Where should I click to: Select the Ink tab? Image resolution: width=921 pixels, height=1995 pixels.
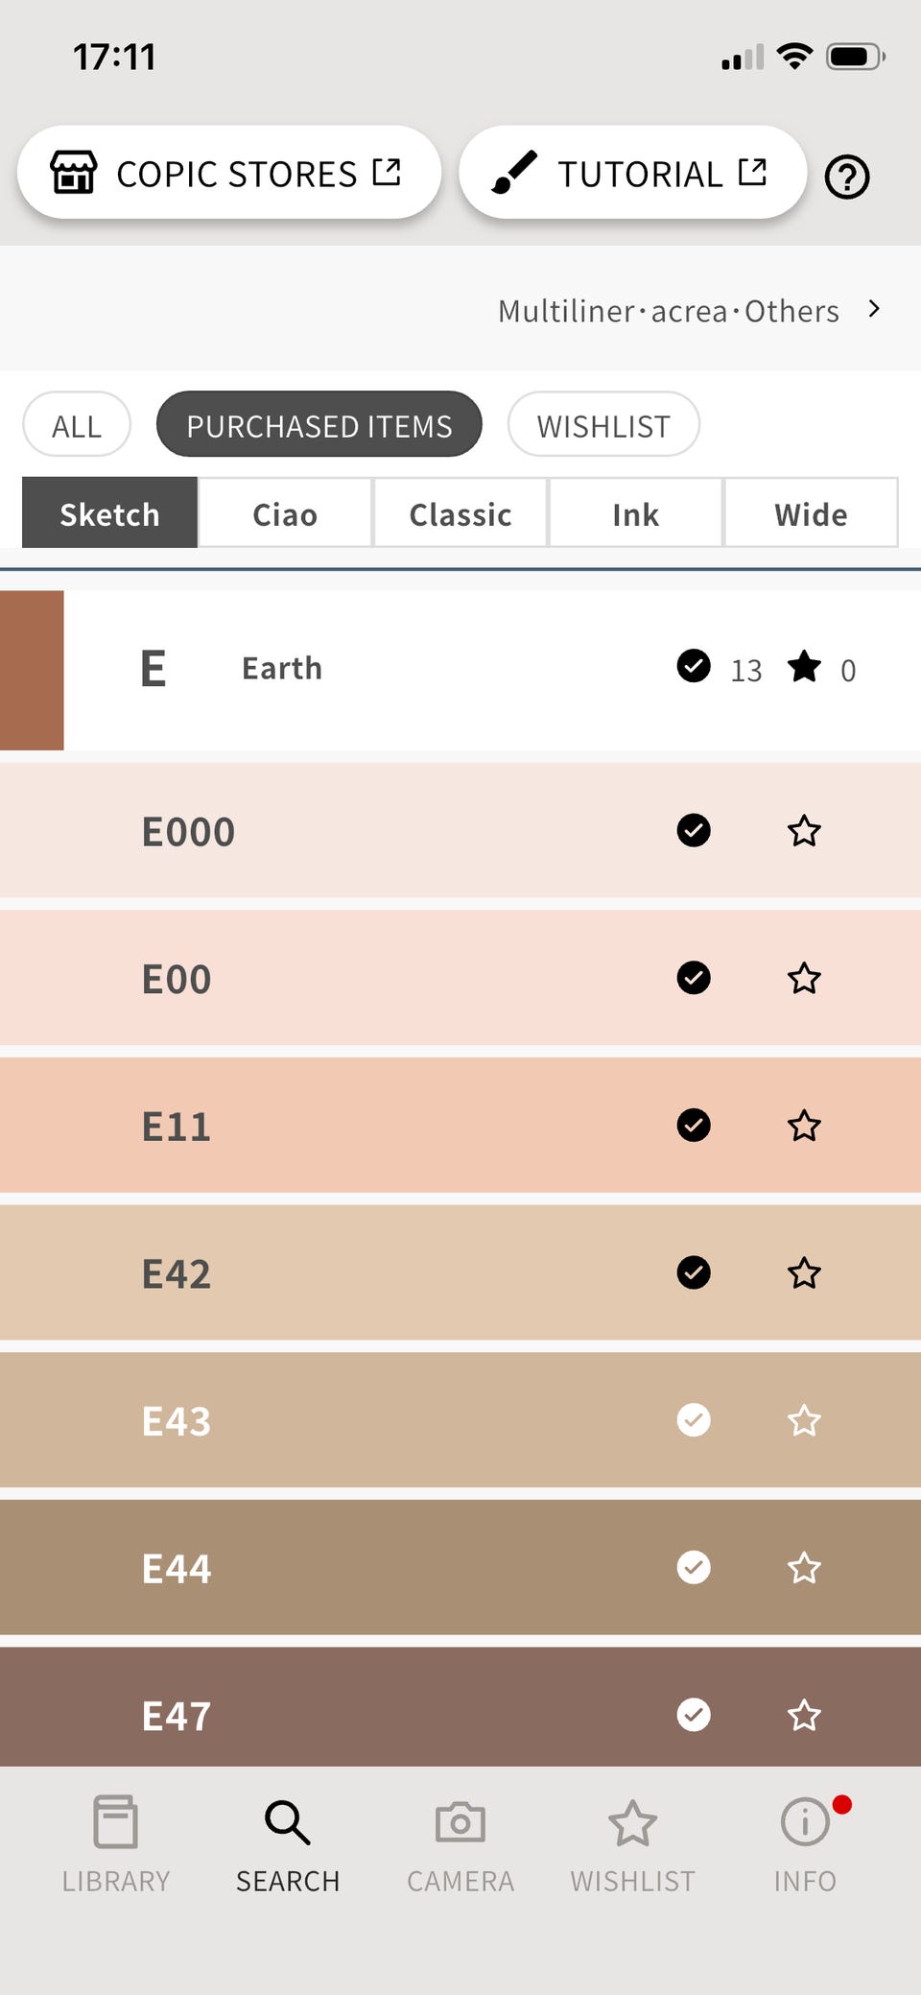(635, 513)
